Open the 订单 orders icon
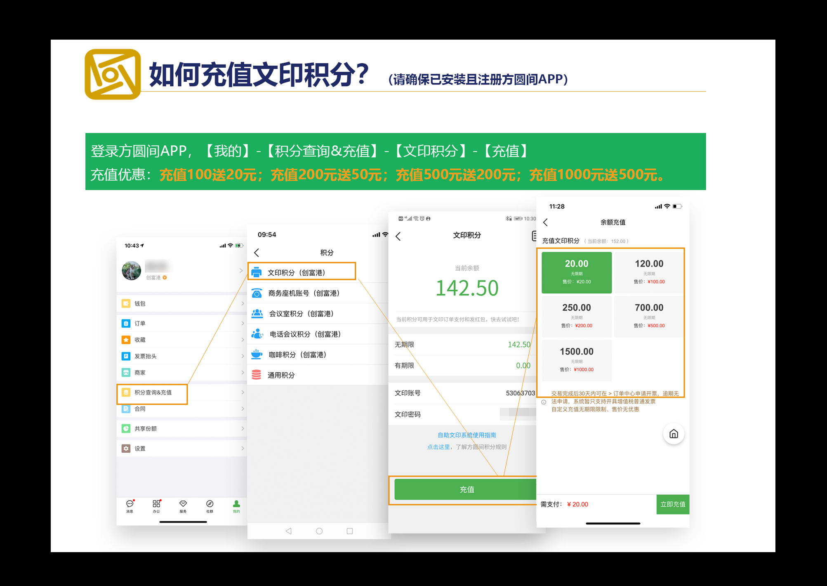Screen dimensions: 827x586 [x=126, y=323]
